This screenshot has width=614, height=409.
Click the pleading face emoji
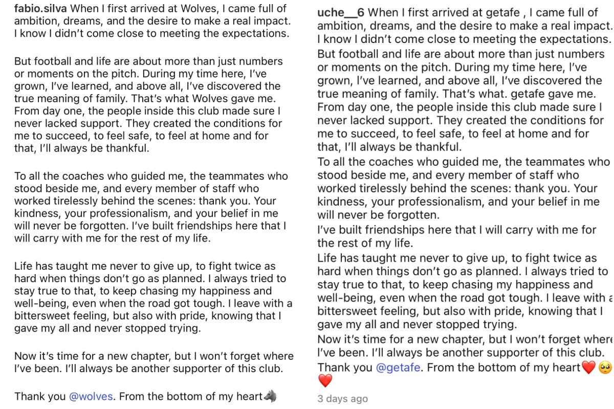coord(606,367)
